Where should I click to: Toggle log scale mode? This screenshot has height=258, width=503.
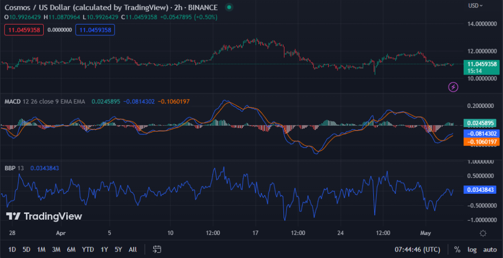tap(472, 249)
